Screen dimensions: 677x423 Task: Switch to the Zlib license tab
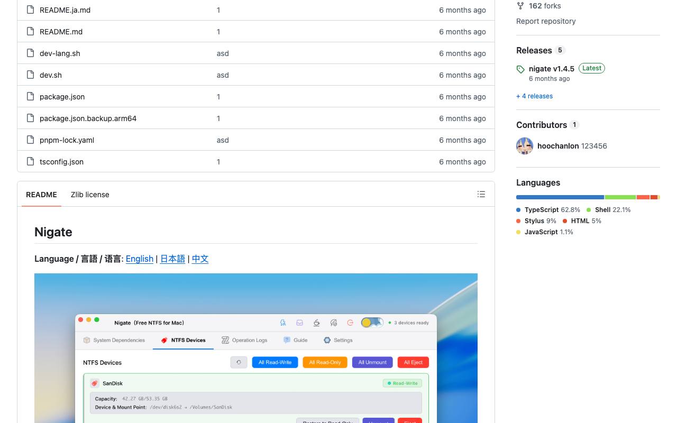coord(90,195)
